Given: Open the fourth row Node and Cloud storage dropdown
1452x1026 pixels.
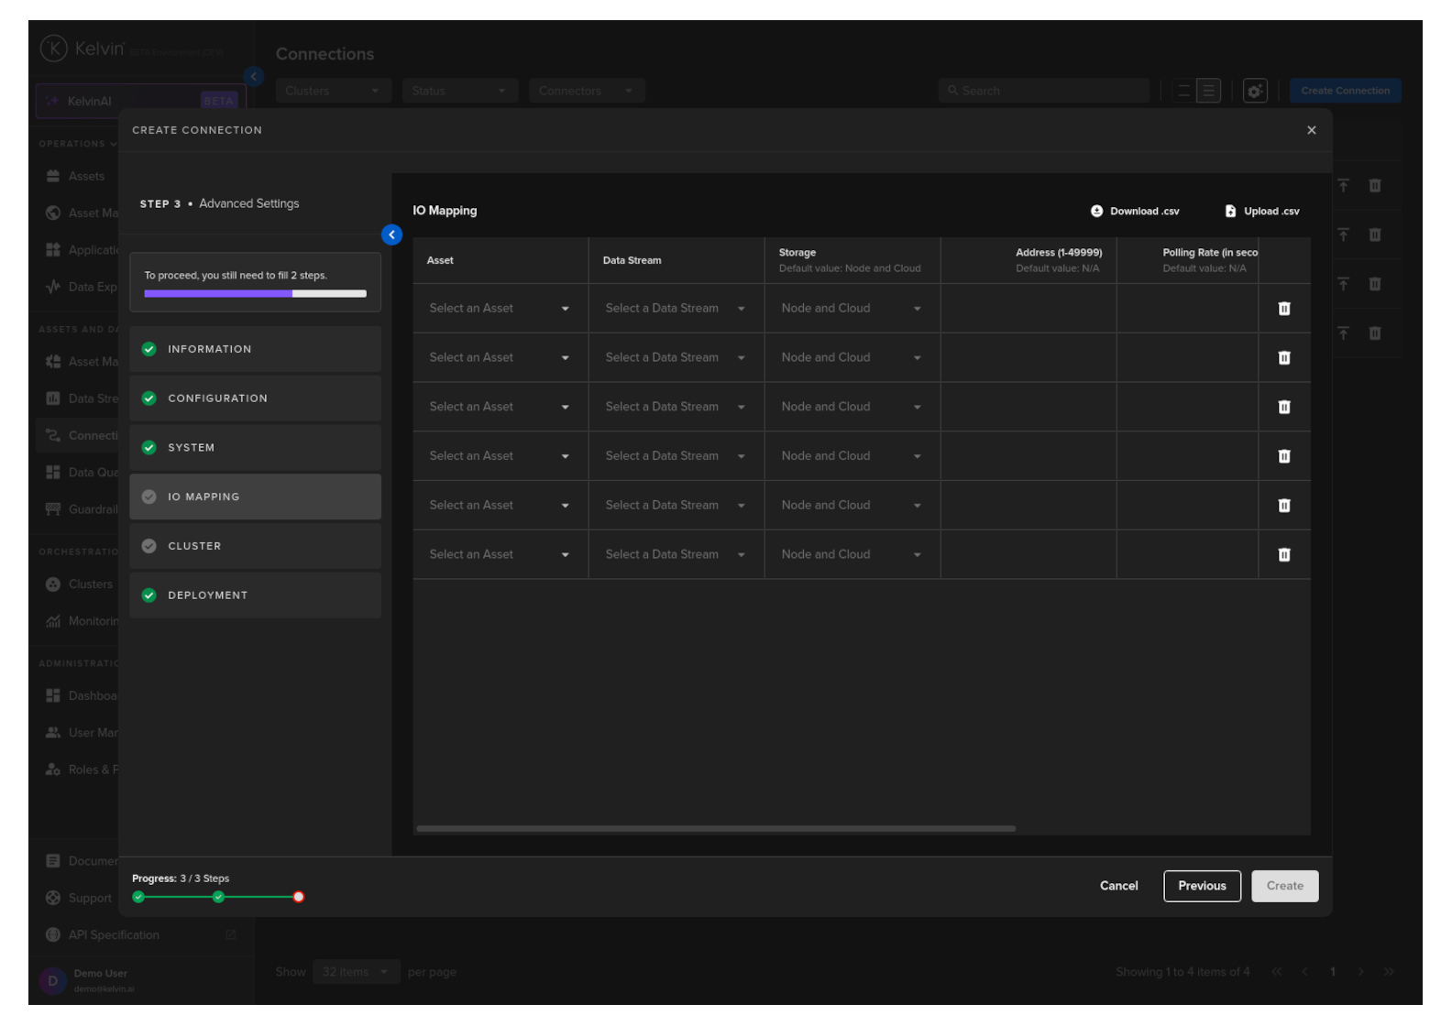Looking at the screenshot, I should click(x=851, y=456).
